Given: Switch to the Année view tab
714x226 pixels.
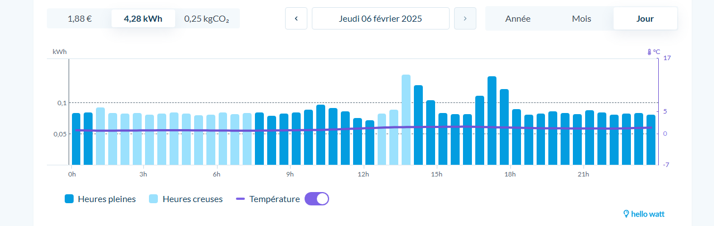Looking at the screenshot, I should [x=518, y=18].
